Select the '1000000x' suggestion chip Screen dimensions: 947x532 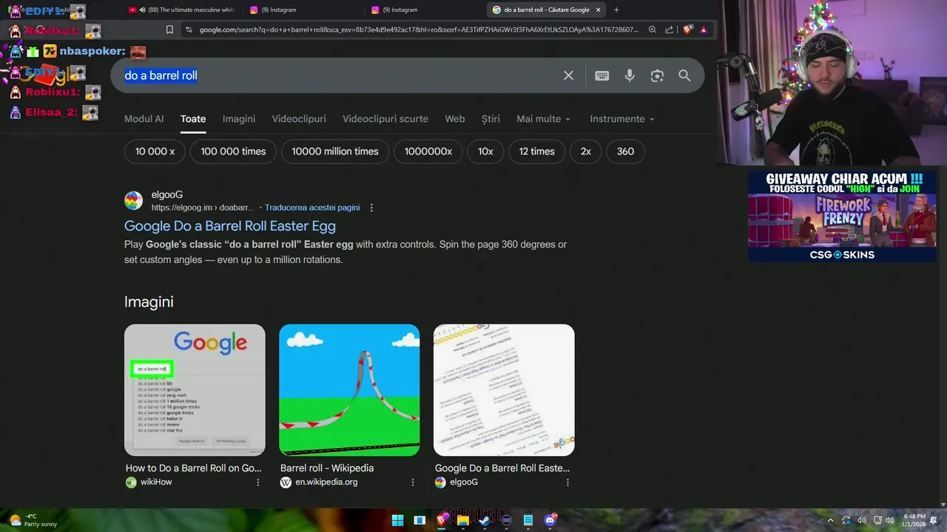(x=428, y=151)
